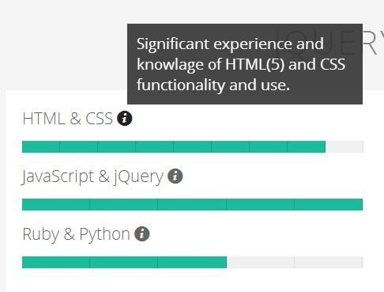Click the middle segment of the JavaScript & jQuery bar
The width and height of the screenshot is (384, 292).
coord(192,205)
